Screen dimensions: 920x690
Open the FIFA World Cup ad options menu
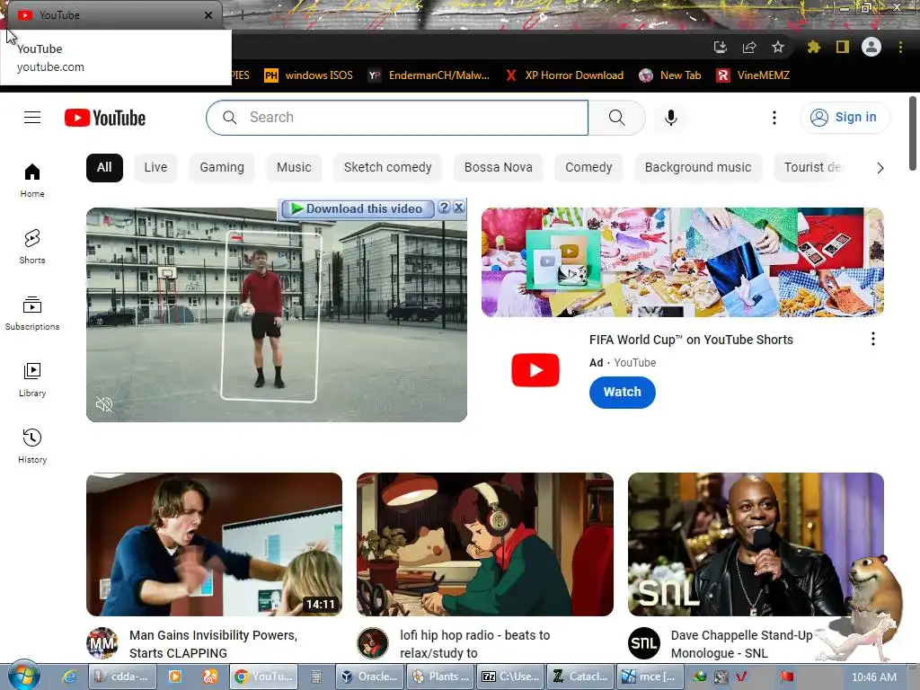[x=873, y=339]
